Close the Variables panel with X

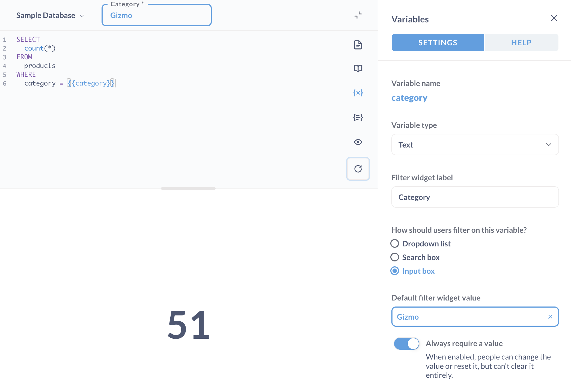coord(554,18)
